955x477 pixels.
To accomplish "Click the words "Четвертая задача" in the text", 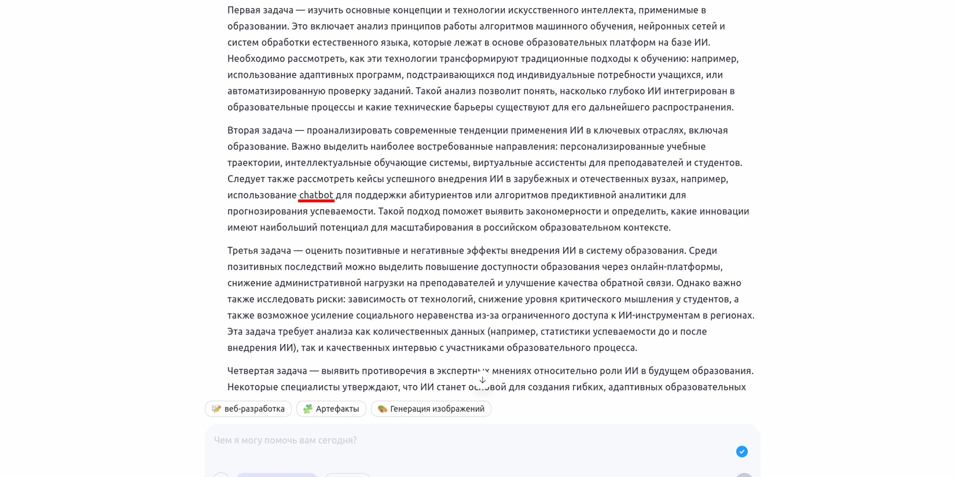I will coord(267,371).
